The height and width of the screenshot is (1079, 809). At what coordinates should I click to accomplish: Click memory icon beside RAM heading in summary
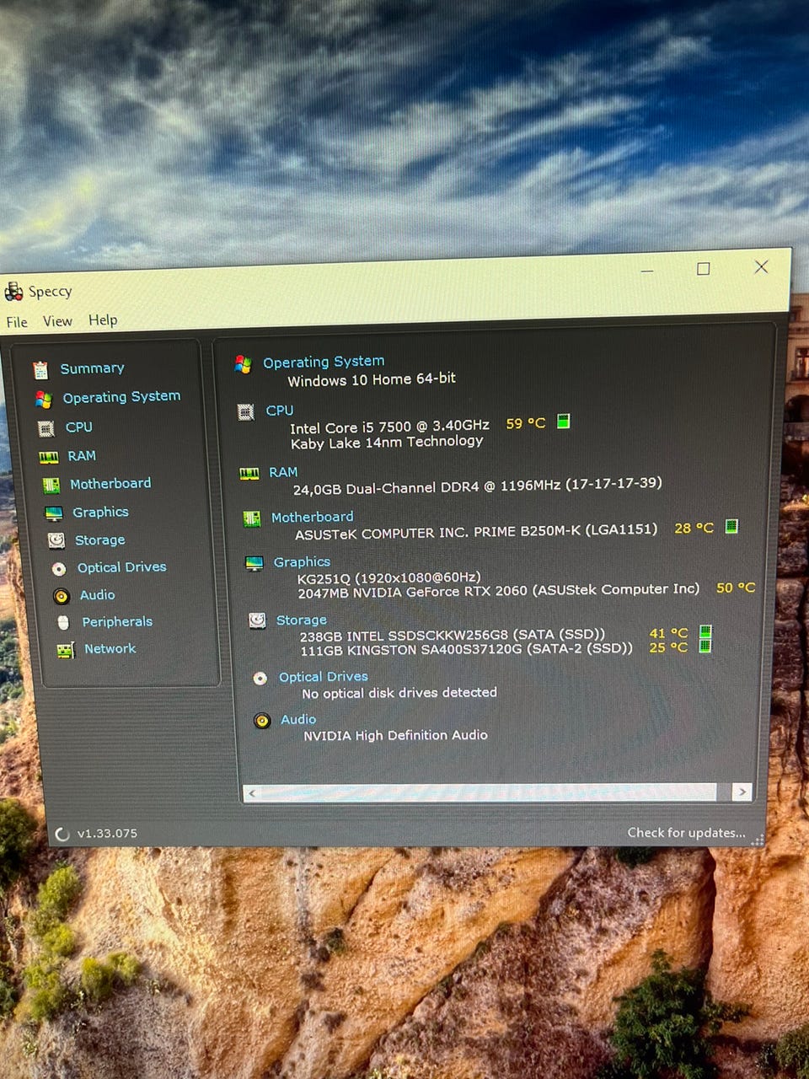click(249, 474)
